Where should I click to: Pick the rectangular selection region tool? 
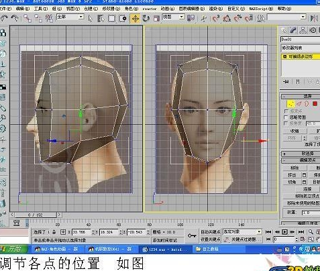point(111,18)
